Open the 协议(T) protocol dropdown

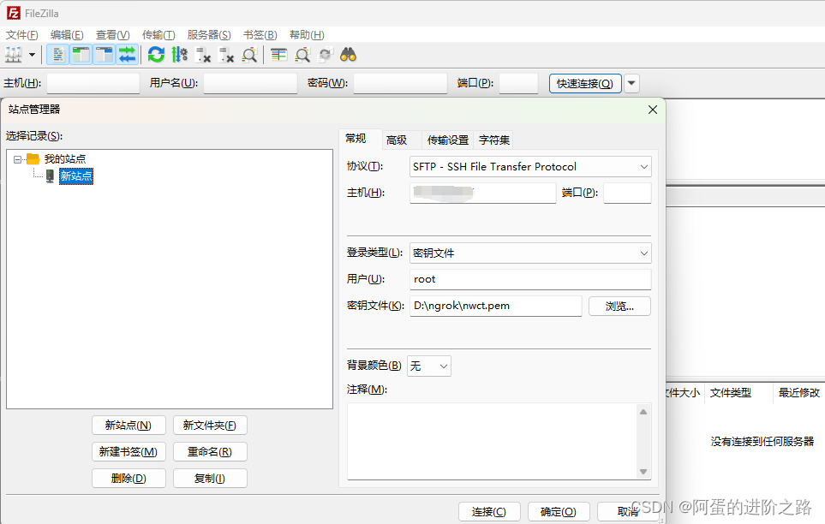coord(530,167)
